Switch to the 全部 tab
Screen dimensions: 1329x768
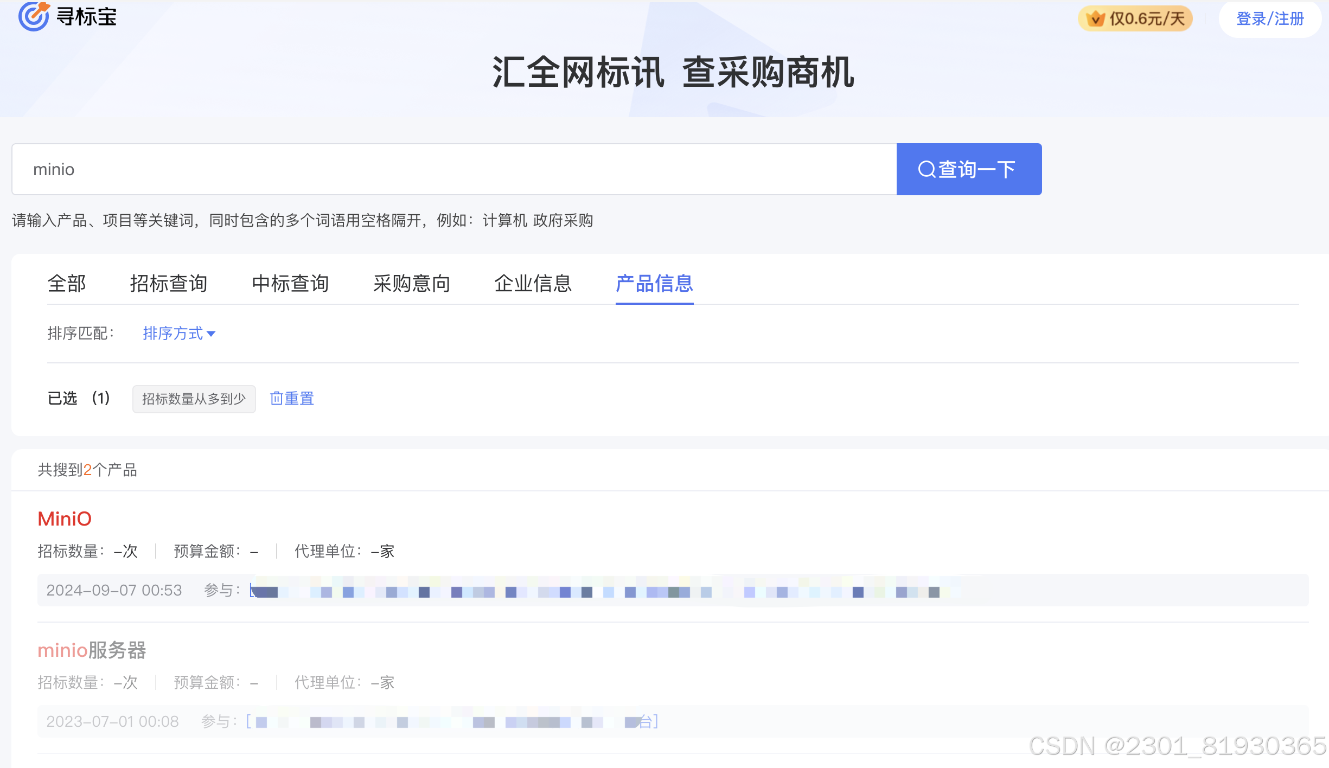click(x=67, y=283)
